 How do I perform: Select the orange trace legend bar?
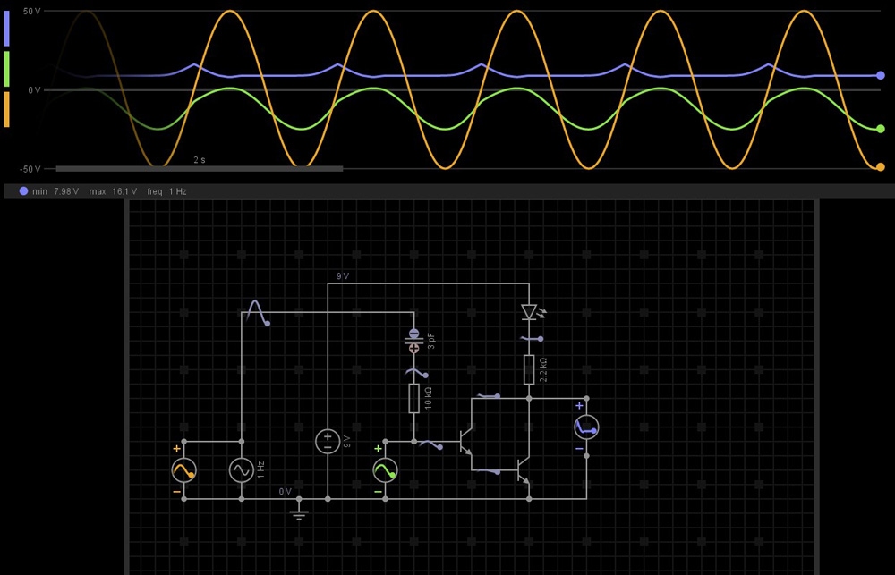pyautogui.click(x=7, y=109)
